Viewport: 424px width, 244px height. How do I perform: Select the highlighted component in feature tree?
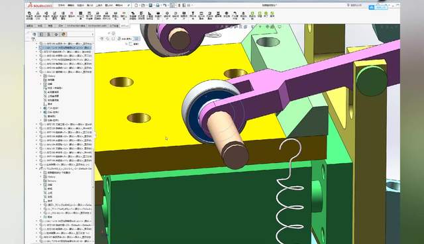(65, 48)
